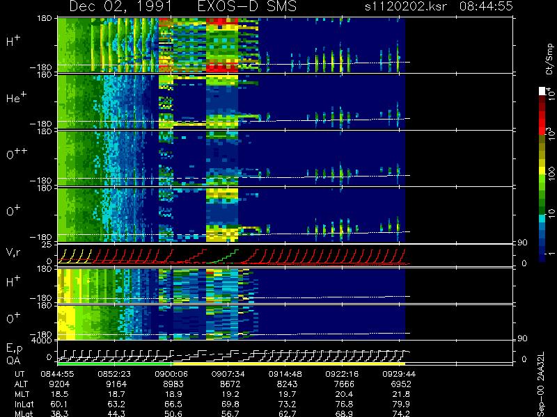Screen dimensions: 557x417
Task: Click MLT value '18.5'
Action: pos(59,394)
